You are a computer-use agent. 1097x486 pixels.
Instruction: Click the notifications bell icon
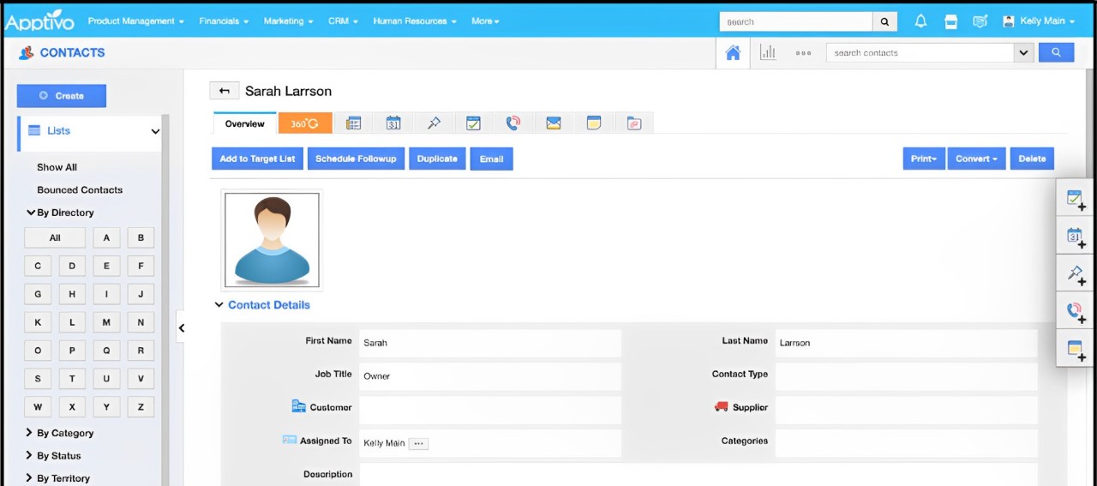pyautogui.click(x=920, y=21)
